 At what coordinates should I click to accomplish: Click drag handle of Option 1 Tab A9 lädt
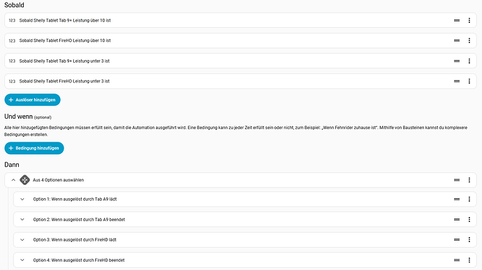click(x=457, y=199)
